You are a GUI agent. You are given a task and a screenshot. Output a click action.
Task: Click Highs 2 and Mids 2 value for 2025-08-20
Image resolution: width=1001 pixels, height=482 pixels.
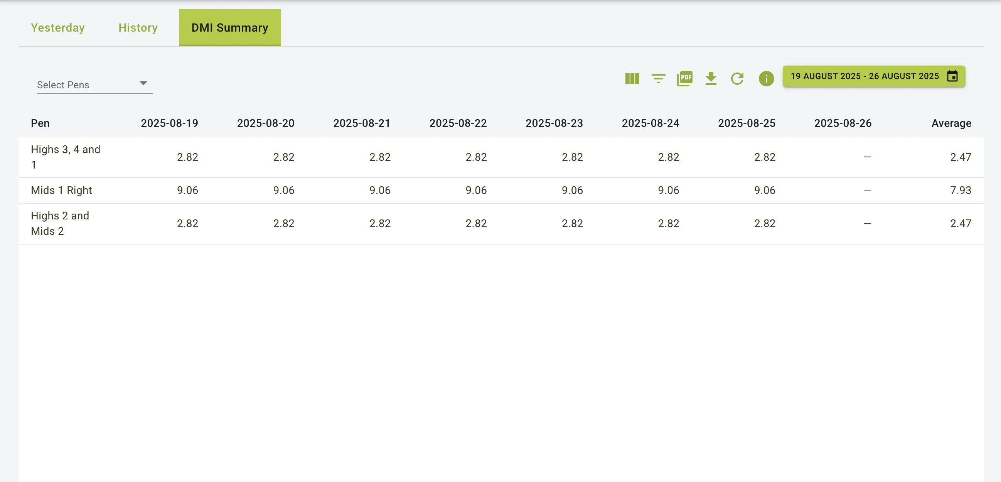(x=284, y=224)
